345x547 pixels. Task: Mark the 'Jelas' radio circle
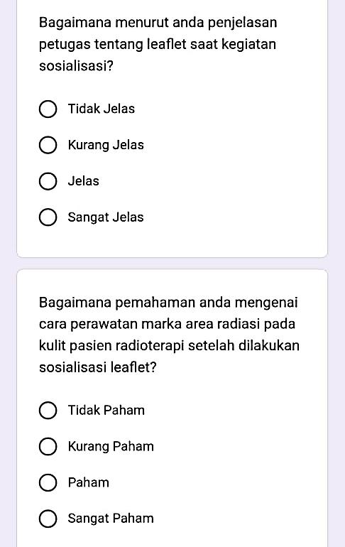coord(48,181)
